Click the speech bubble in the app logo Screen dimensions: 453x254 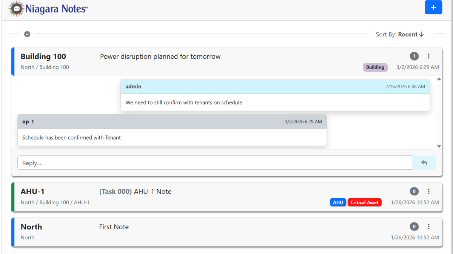click(16, 8)
